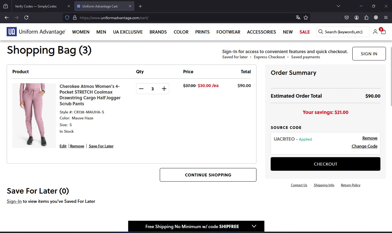Open the extensions puzzle icon
This screenshot has height=233, width=392.
(x=366, y=18)
